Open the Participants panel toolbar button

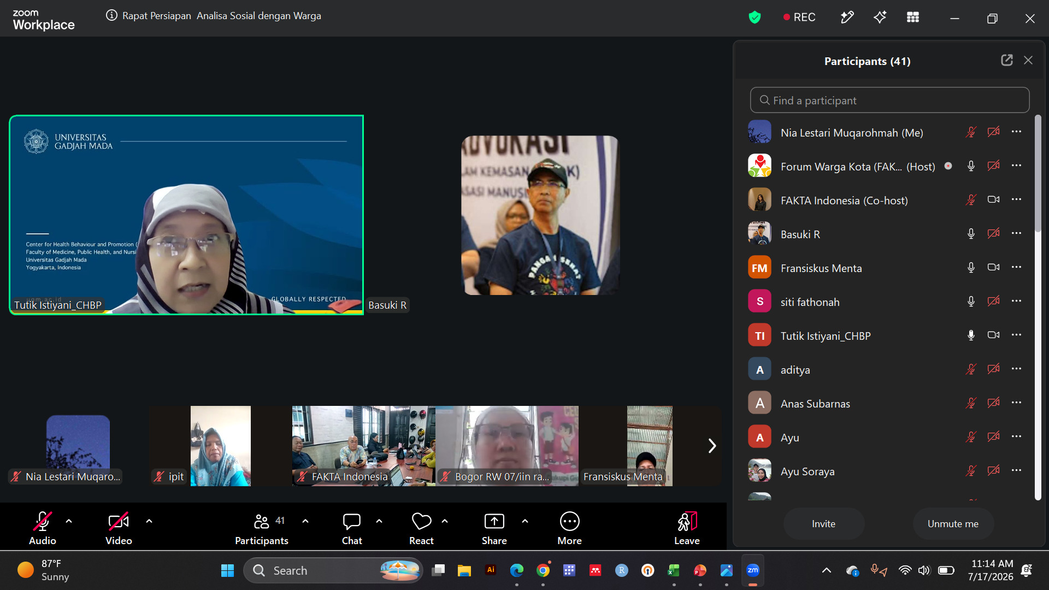click(262, 528)
